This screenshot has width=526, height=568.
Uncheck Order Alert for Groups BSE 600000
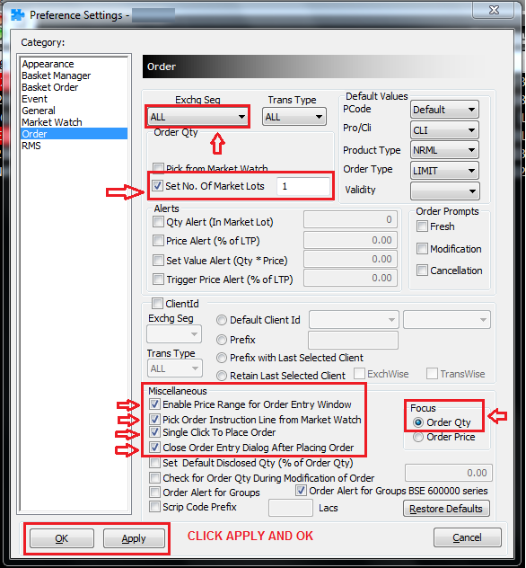point(301,491)
